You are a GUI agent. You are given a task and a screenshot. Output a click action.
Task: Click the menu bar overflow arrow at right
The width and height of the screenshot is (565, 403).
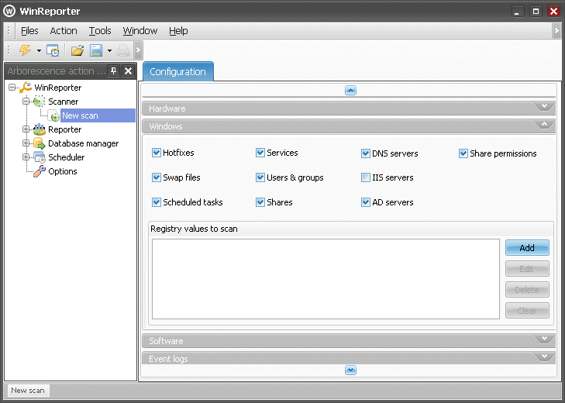pos(556,31)
